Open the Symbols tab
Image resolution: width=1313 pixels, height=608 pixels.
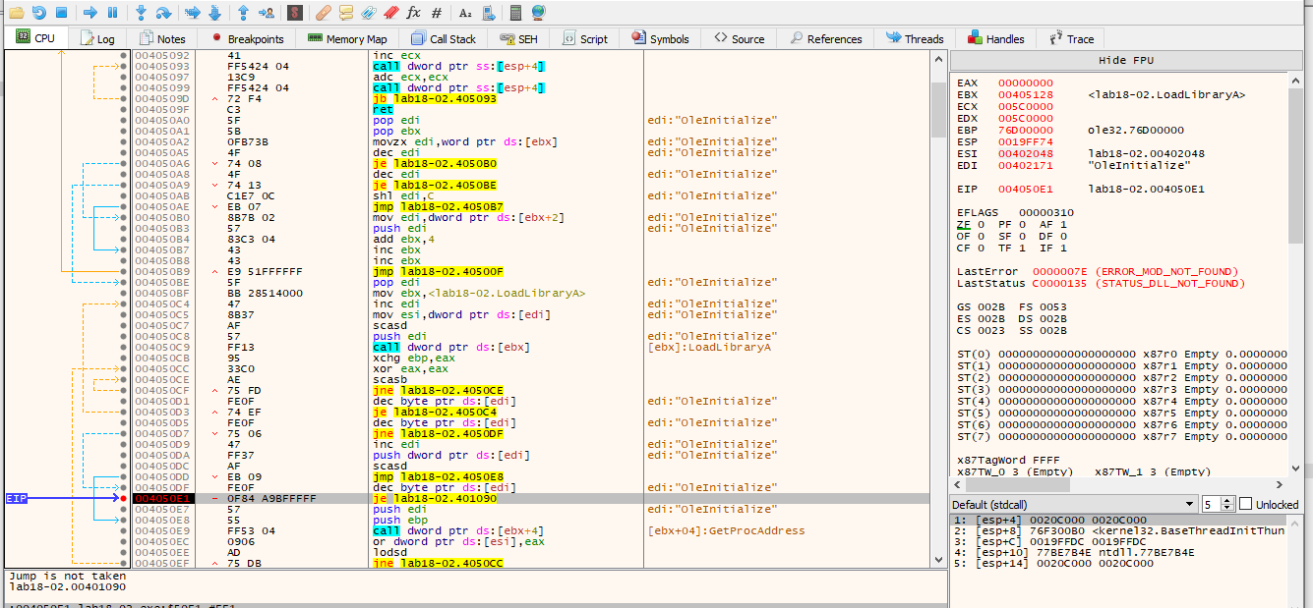(x=659, y=39)
